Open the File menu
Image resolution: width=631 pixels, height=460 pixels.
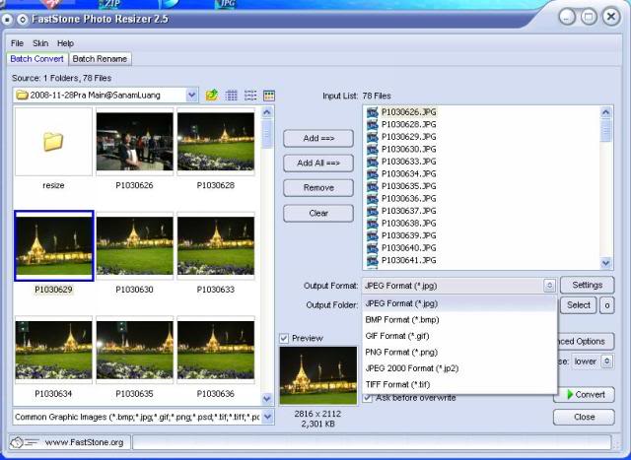(17, 43)
